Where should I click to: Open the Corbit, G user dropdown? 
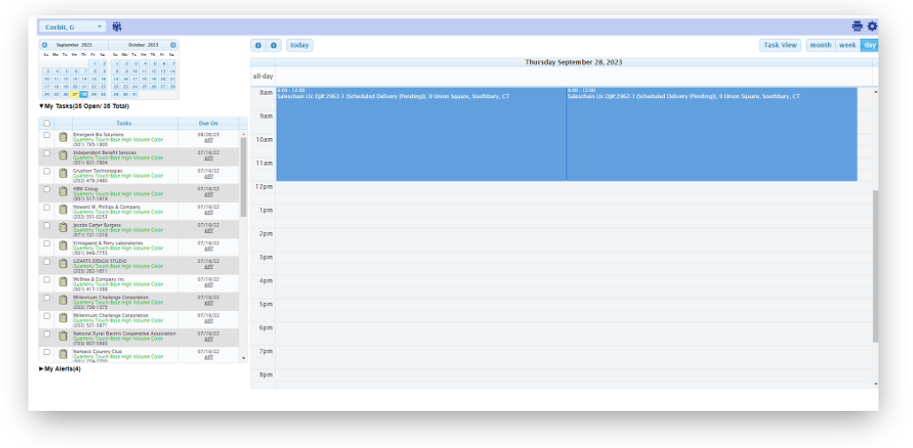73,27
